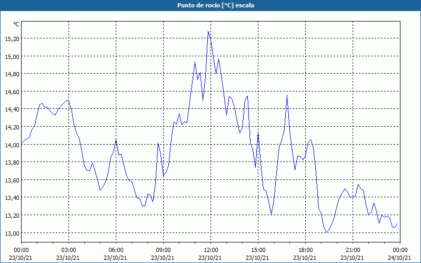
Task: Click the dew point curve's highest peak near 12:00
Action: click(x=208, y=32)
